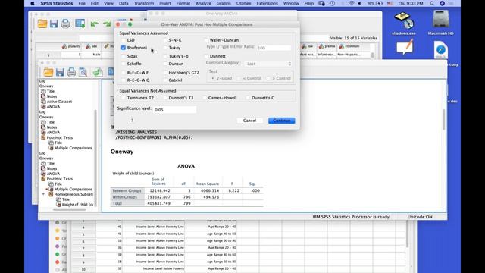Check Hochberg's GT2 option

pyautogui.click(x=165, y=73)
